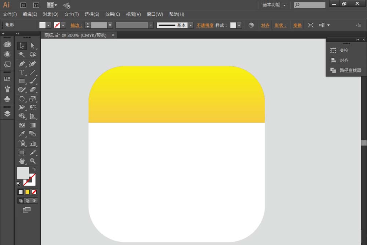This screenshot has width=367, height=245.
Task: Open the Symbols panel (club icon)
Action: 7,99
